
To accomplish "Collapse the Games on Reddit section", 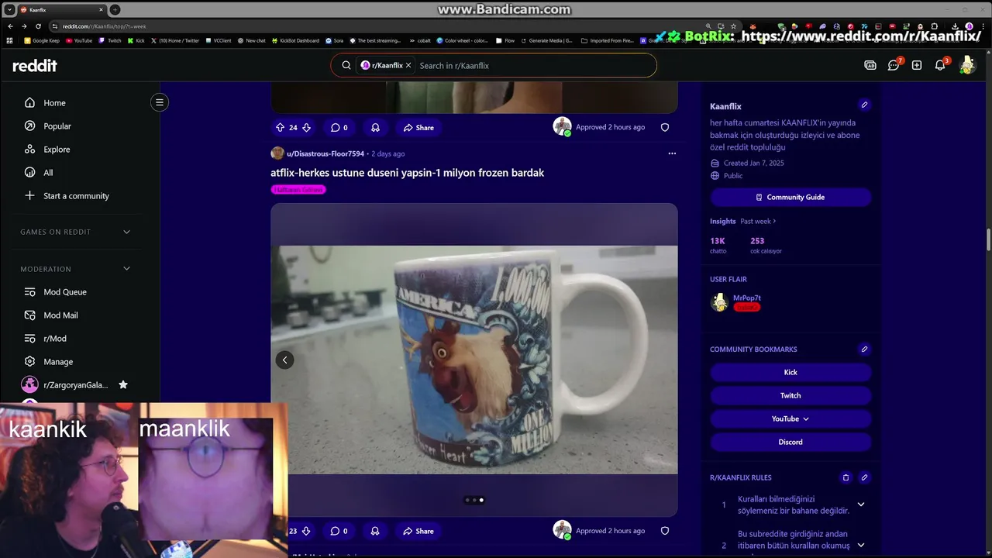I will coord(126,232).
